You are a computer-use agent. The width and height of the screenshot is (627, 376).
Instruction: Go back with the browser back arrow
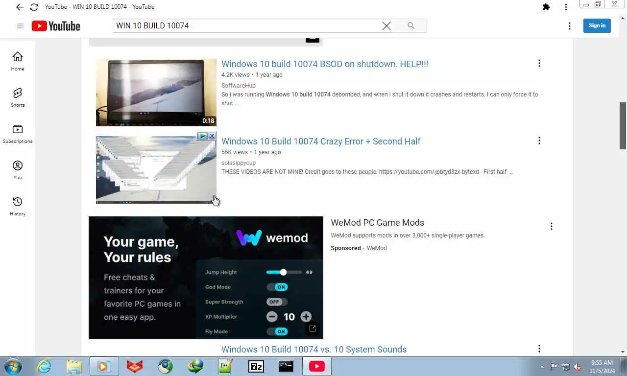[20, 7]
